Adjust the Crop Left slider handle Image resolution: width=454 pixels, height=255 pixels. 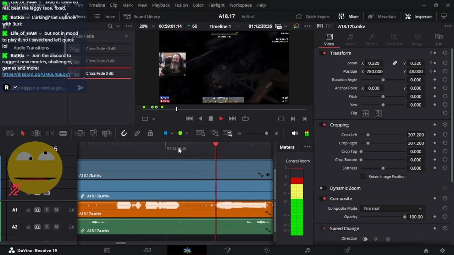pyautogui.click(x=368, y=135)
